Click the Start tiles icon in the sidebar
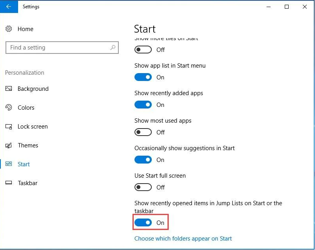The image size is (315, 250). (x=9, y=164)
